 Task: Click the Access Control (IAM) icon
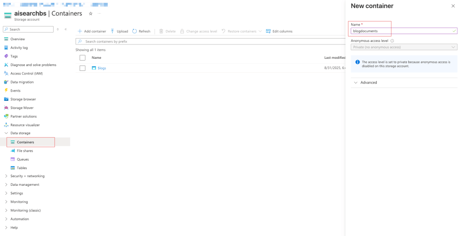pyautogui.click(x=6, y=74)
